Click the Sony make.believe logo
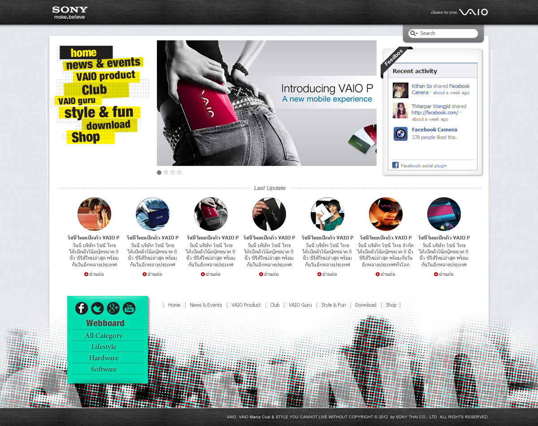 point(69,13)
